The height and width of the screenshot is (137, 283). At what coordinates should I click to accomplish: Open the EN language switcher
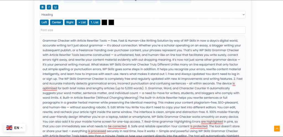click(15, 128)
